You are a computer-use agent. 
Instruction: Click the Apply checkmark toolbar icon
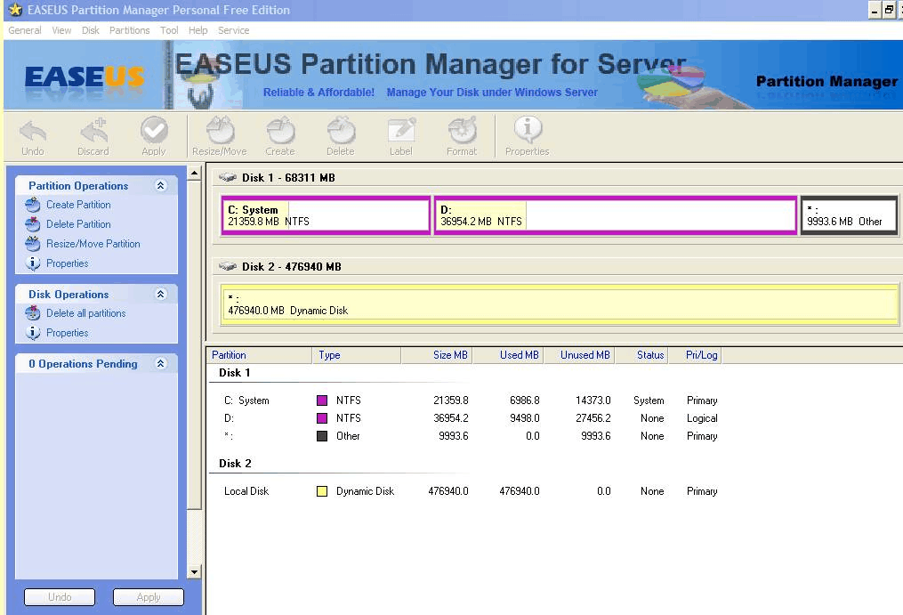pyautogui.click(x=154, y=130)
